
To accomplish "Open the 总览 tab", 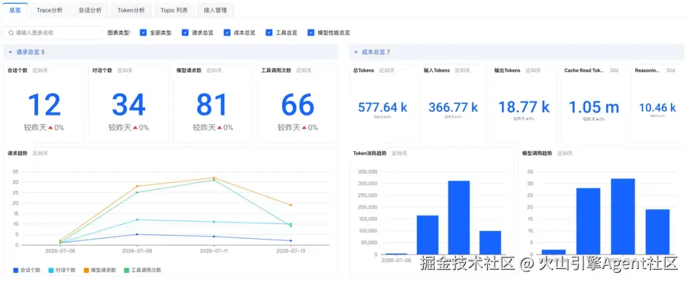I will (x=15, y=10).
